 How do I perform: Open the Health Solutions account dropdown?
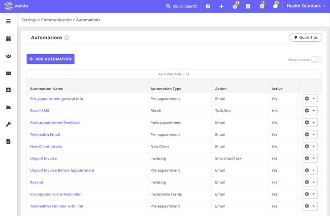click(306, 6)
